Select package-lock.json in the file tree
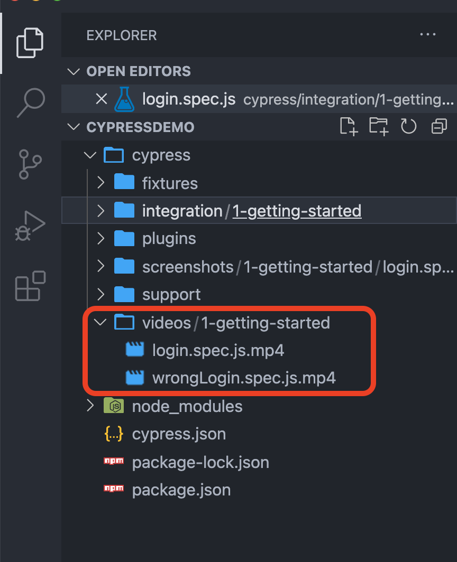Image resolution: width=457 pixels, height=562 pixels. pos(200,462)
